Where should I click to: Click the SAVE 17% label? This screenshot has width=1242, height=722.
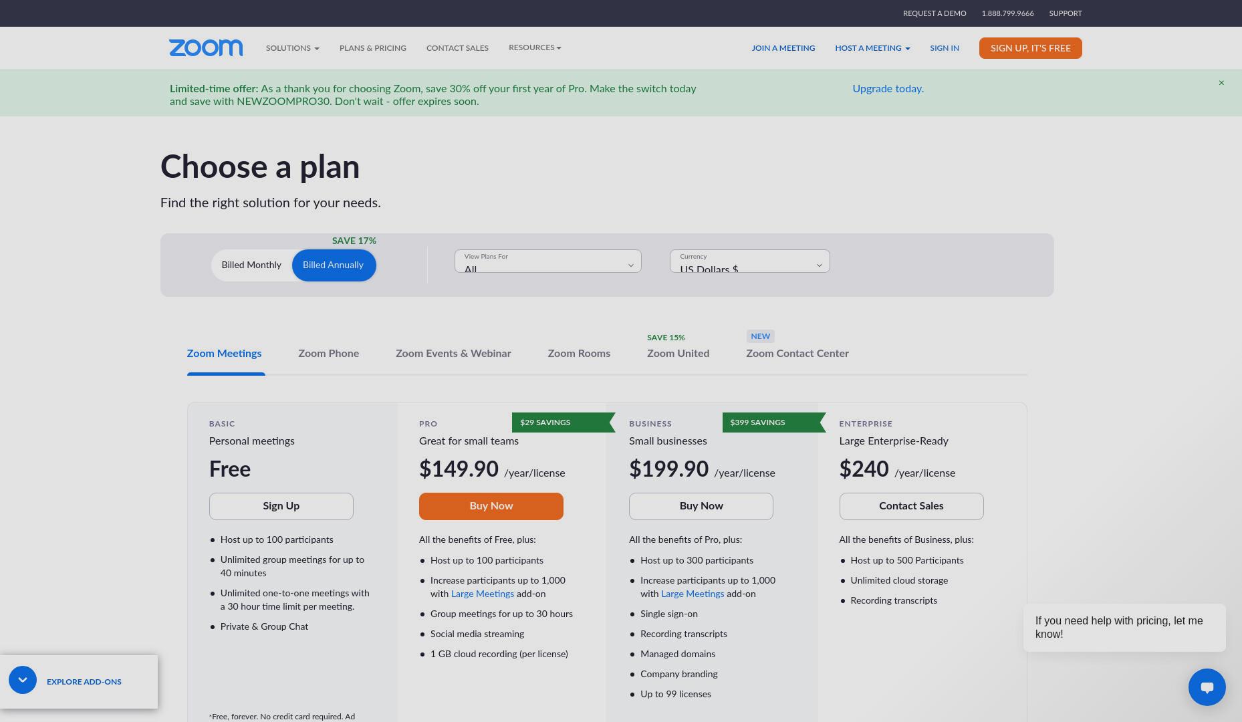pos(354,241)
